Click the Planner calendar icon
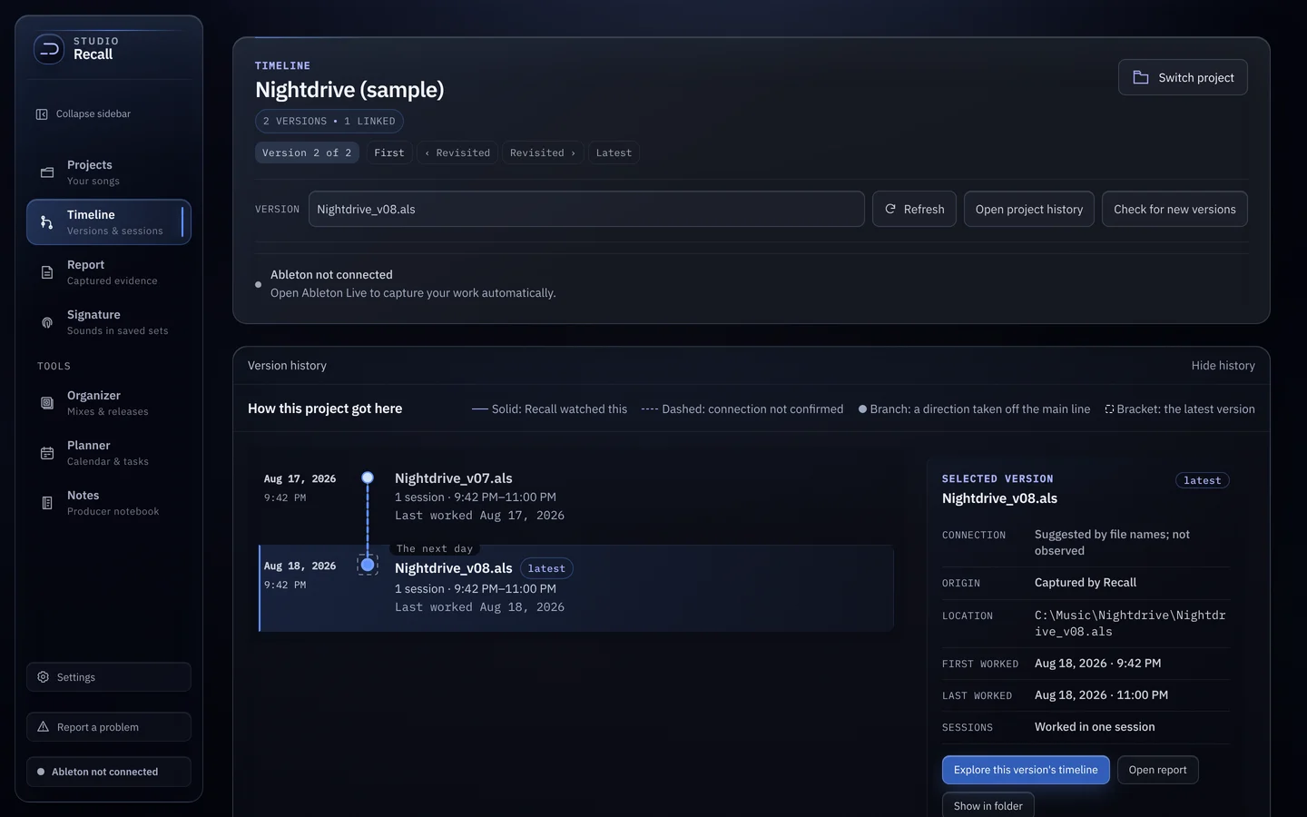The width and height of the screenshot is (1307, 817). point(47,453)
